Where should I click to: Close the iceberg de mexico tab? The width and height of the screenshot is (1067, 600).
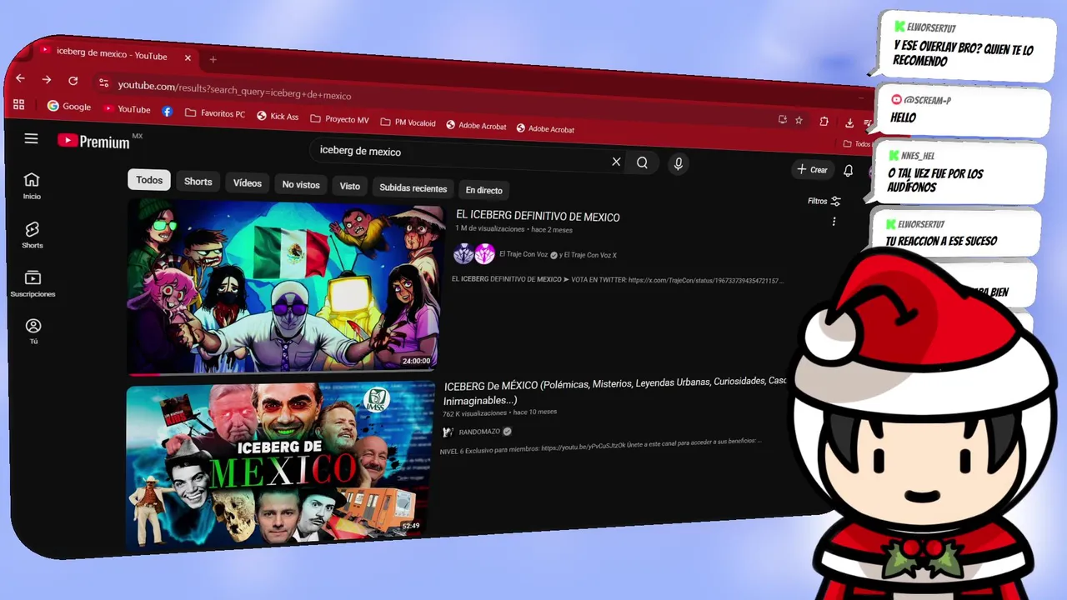(188, 57)
